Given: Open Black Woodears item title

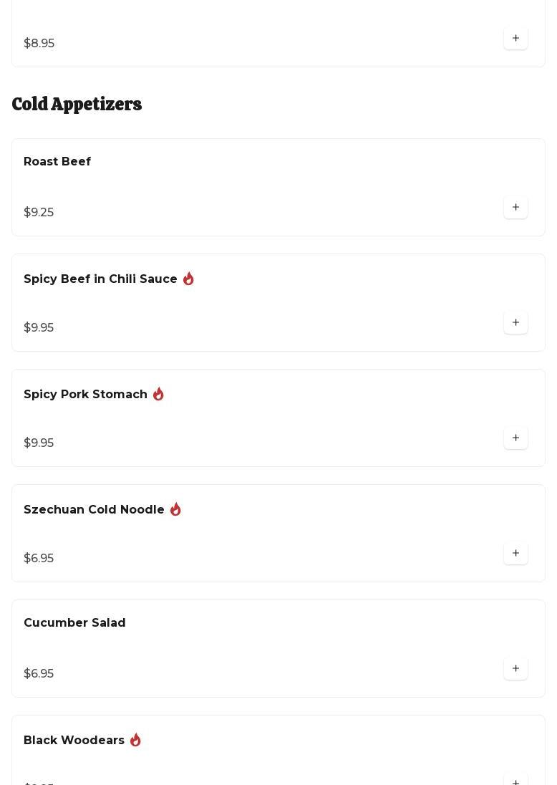Looking at the screenshot, I should coord(74,741).
